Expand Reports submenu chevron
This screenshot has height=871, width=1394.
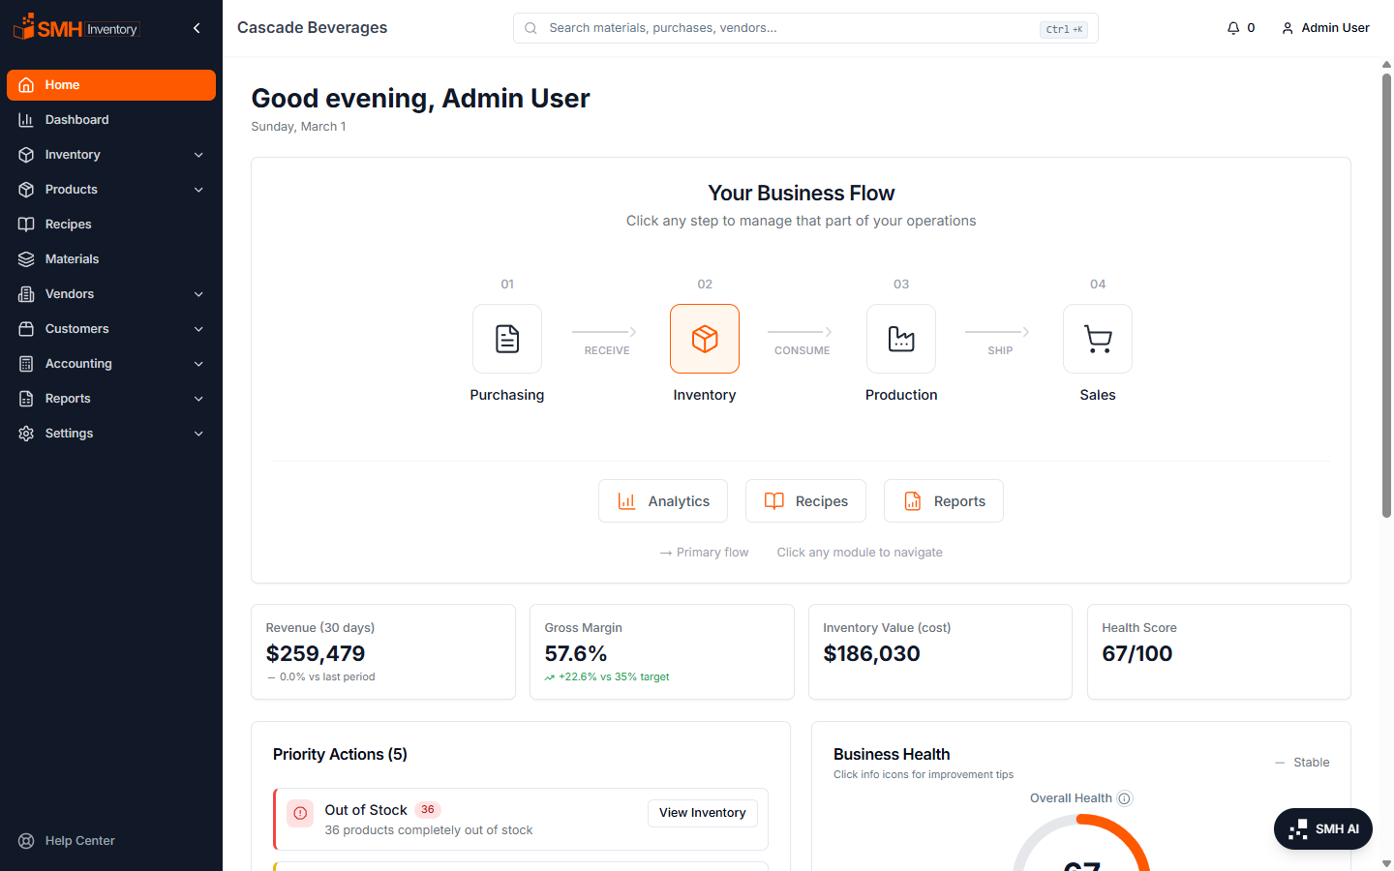198,399
